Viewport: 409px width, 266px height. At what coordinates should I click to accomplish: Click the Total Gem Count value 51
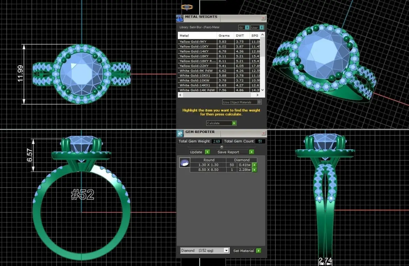click(x=261, y=141)
